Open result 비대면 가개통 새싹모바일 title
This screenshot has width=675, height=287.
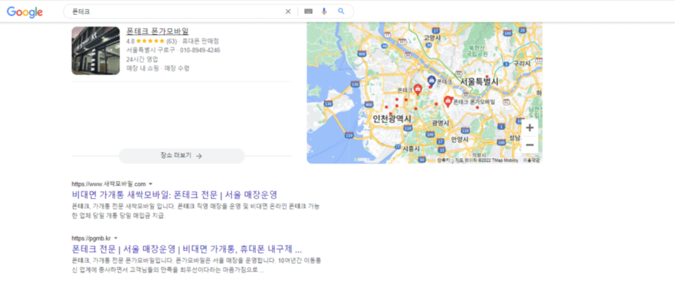click(x=174, y=195)
